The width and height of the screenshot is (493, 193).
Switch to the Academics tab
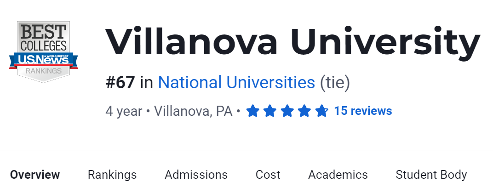coord(338,175)
